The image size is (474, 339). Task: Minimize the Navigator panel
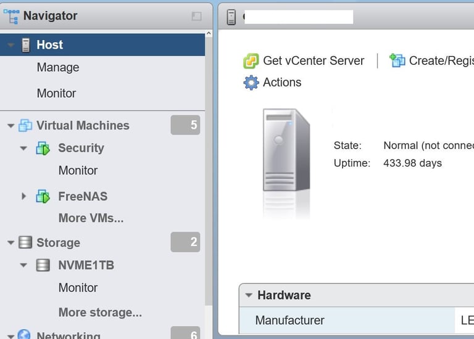pos(196,16)
